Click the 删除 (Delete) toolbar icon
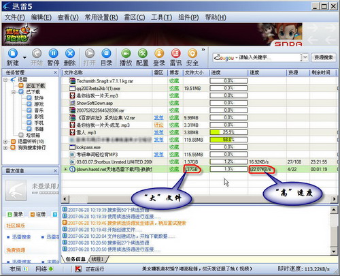The image size is (340, 276). coord(70,57)
